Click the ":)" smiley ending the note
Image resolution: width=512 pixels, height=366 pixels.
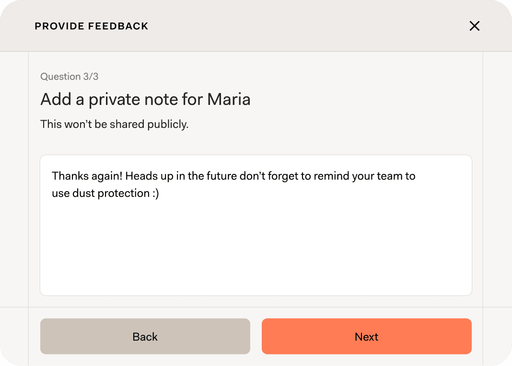point(156,193)
